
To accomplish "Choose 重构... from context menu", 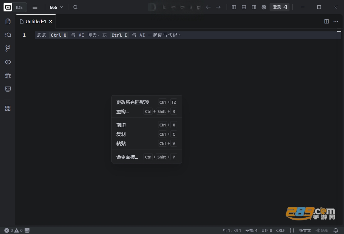I will (x=147, y=111).
